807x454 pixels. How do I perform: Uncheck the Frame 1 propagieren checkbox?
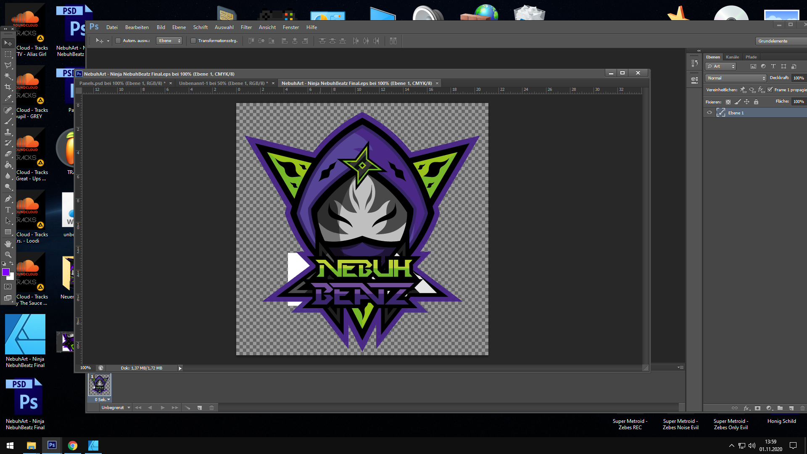[x=770, y=90]
